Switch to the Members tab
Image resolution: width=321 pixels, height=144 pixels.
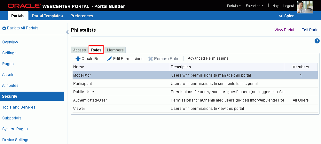pos(115,50)
